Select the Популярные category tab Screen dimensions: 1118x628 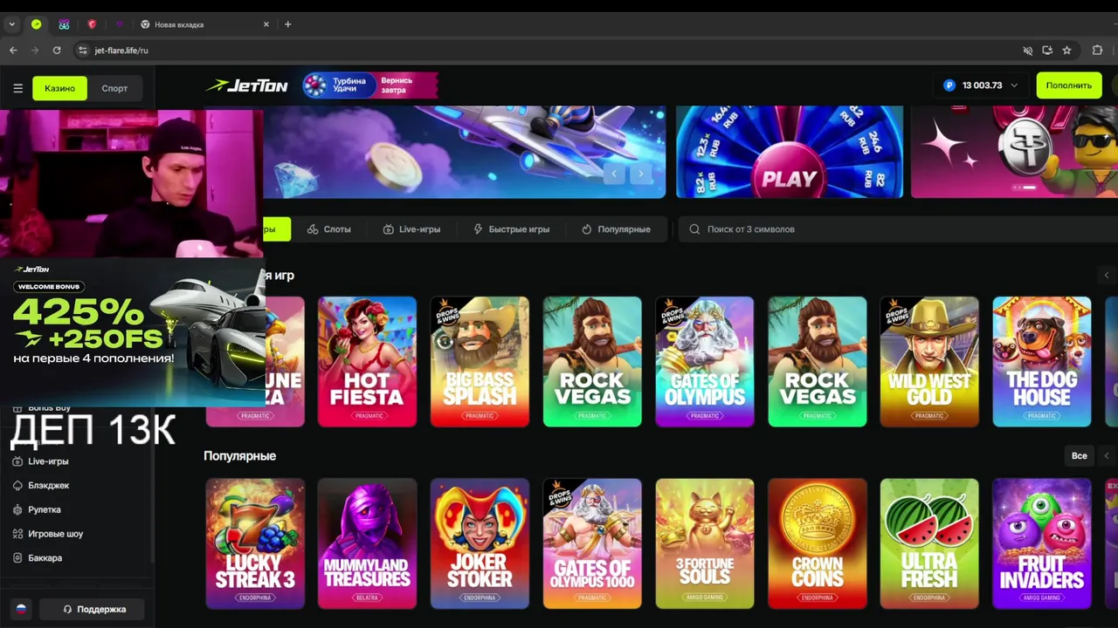click(616, 229)
